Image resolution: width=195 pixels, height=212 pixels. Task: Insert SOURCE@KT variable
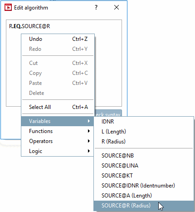click(x=144, y=176)
